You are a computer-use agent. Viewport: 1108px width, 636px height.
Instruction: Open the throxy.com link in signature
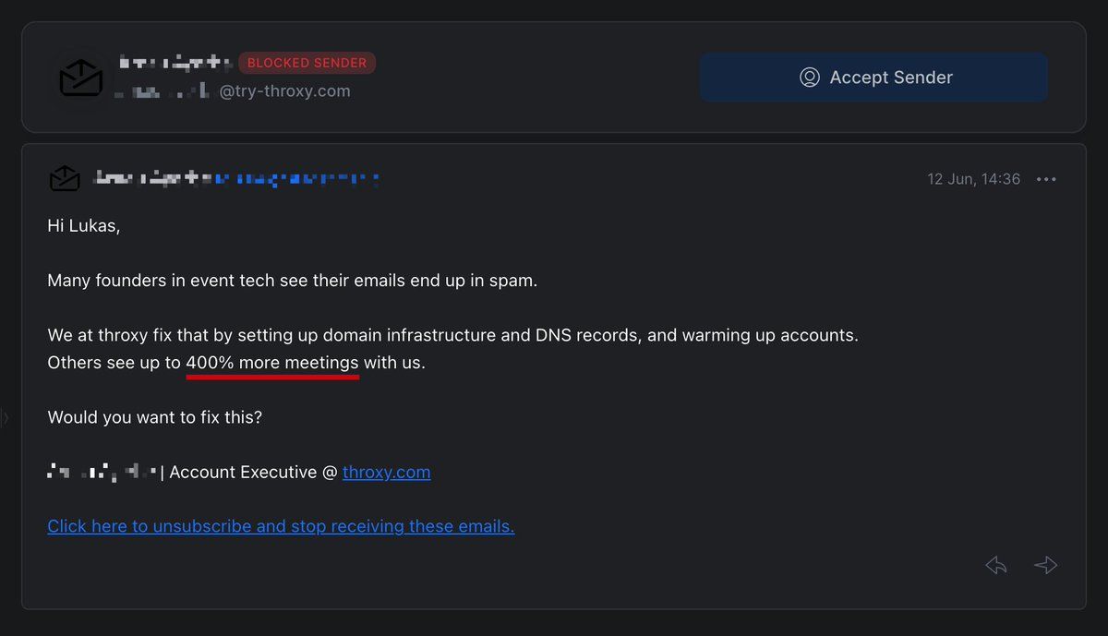[x=386, y=472]
